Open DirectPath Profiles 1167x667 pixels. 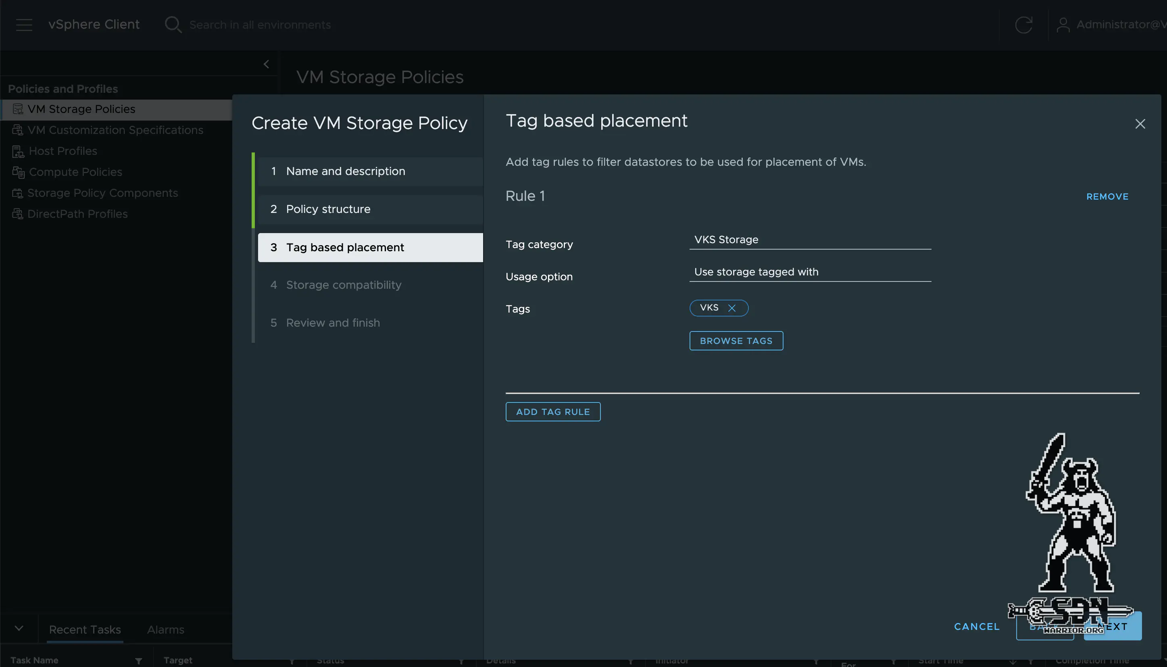78,214
